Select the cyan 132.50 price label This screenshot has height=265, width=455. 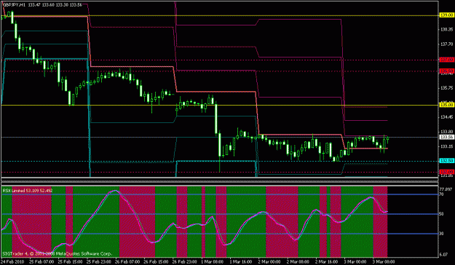tap(447, 160)
